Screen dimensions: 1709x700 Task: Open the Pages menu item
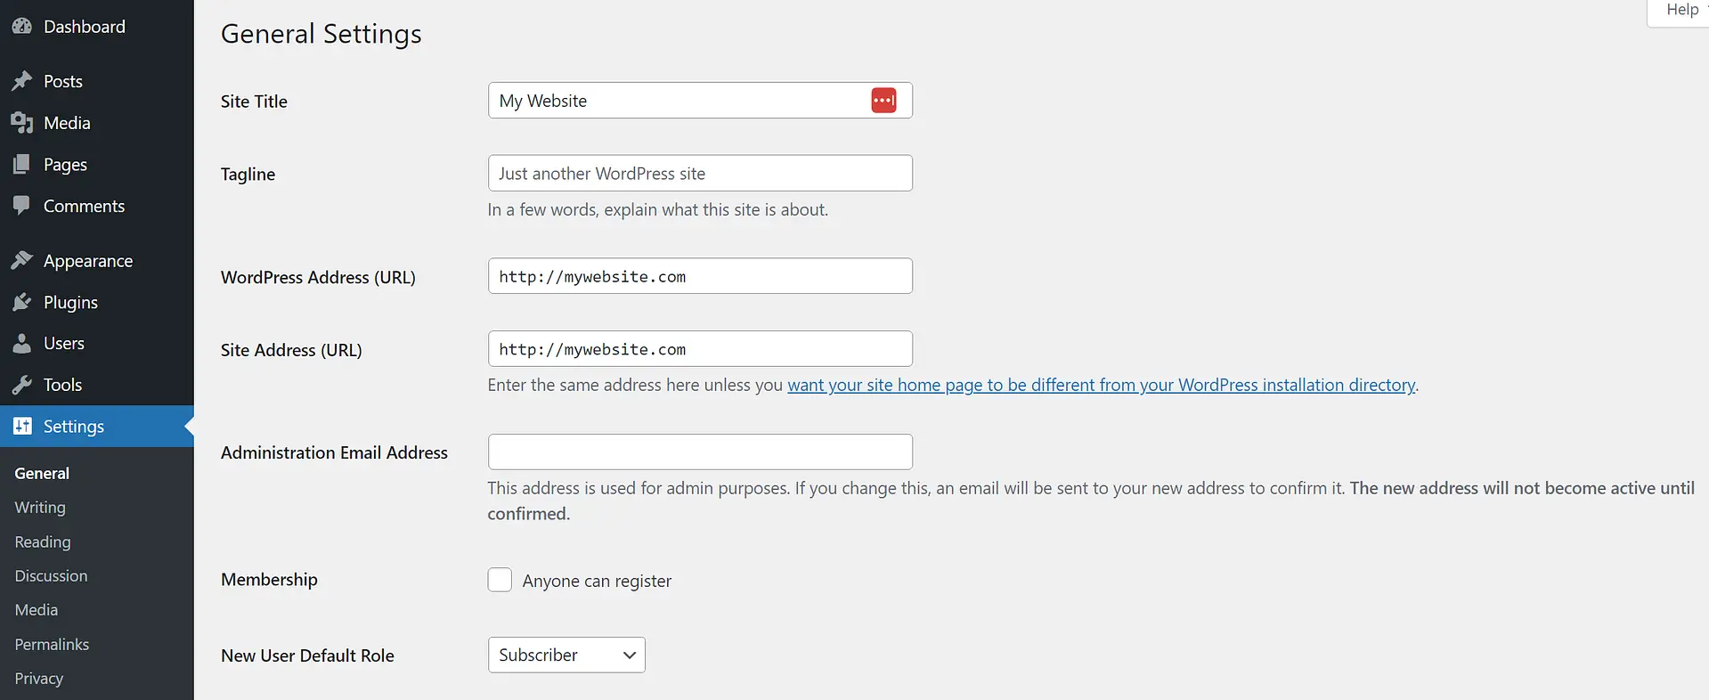pyautogui.click(x=96, y=164)
